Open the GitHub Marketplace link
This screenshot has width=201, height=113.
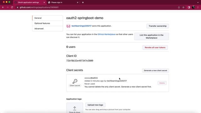pos(106,34)
